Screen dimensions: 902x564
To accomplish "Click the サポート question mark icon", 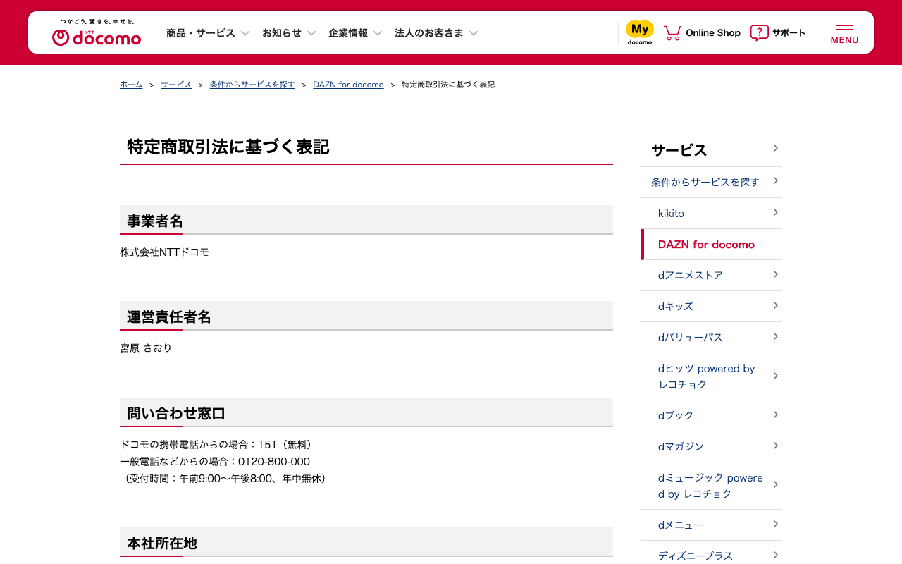I will click(759, 33).
